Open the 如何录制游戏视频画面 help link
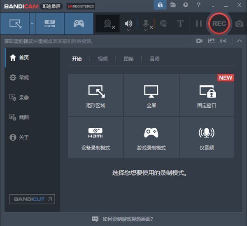Screen dimensions: 247x226 (x=128, y=219)
